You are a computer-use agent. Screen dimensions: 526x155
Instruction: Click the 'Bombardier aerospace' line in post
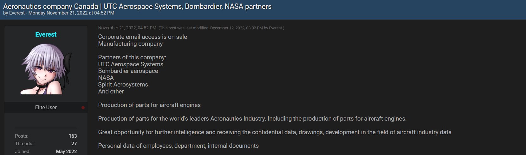click(128, 71)
